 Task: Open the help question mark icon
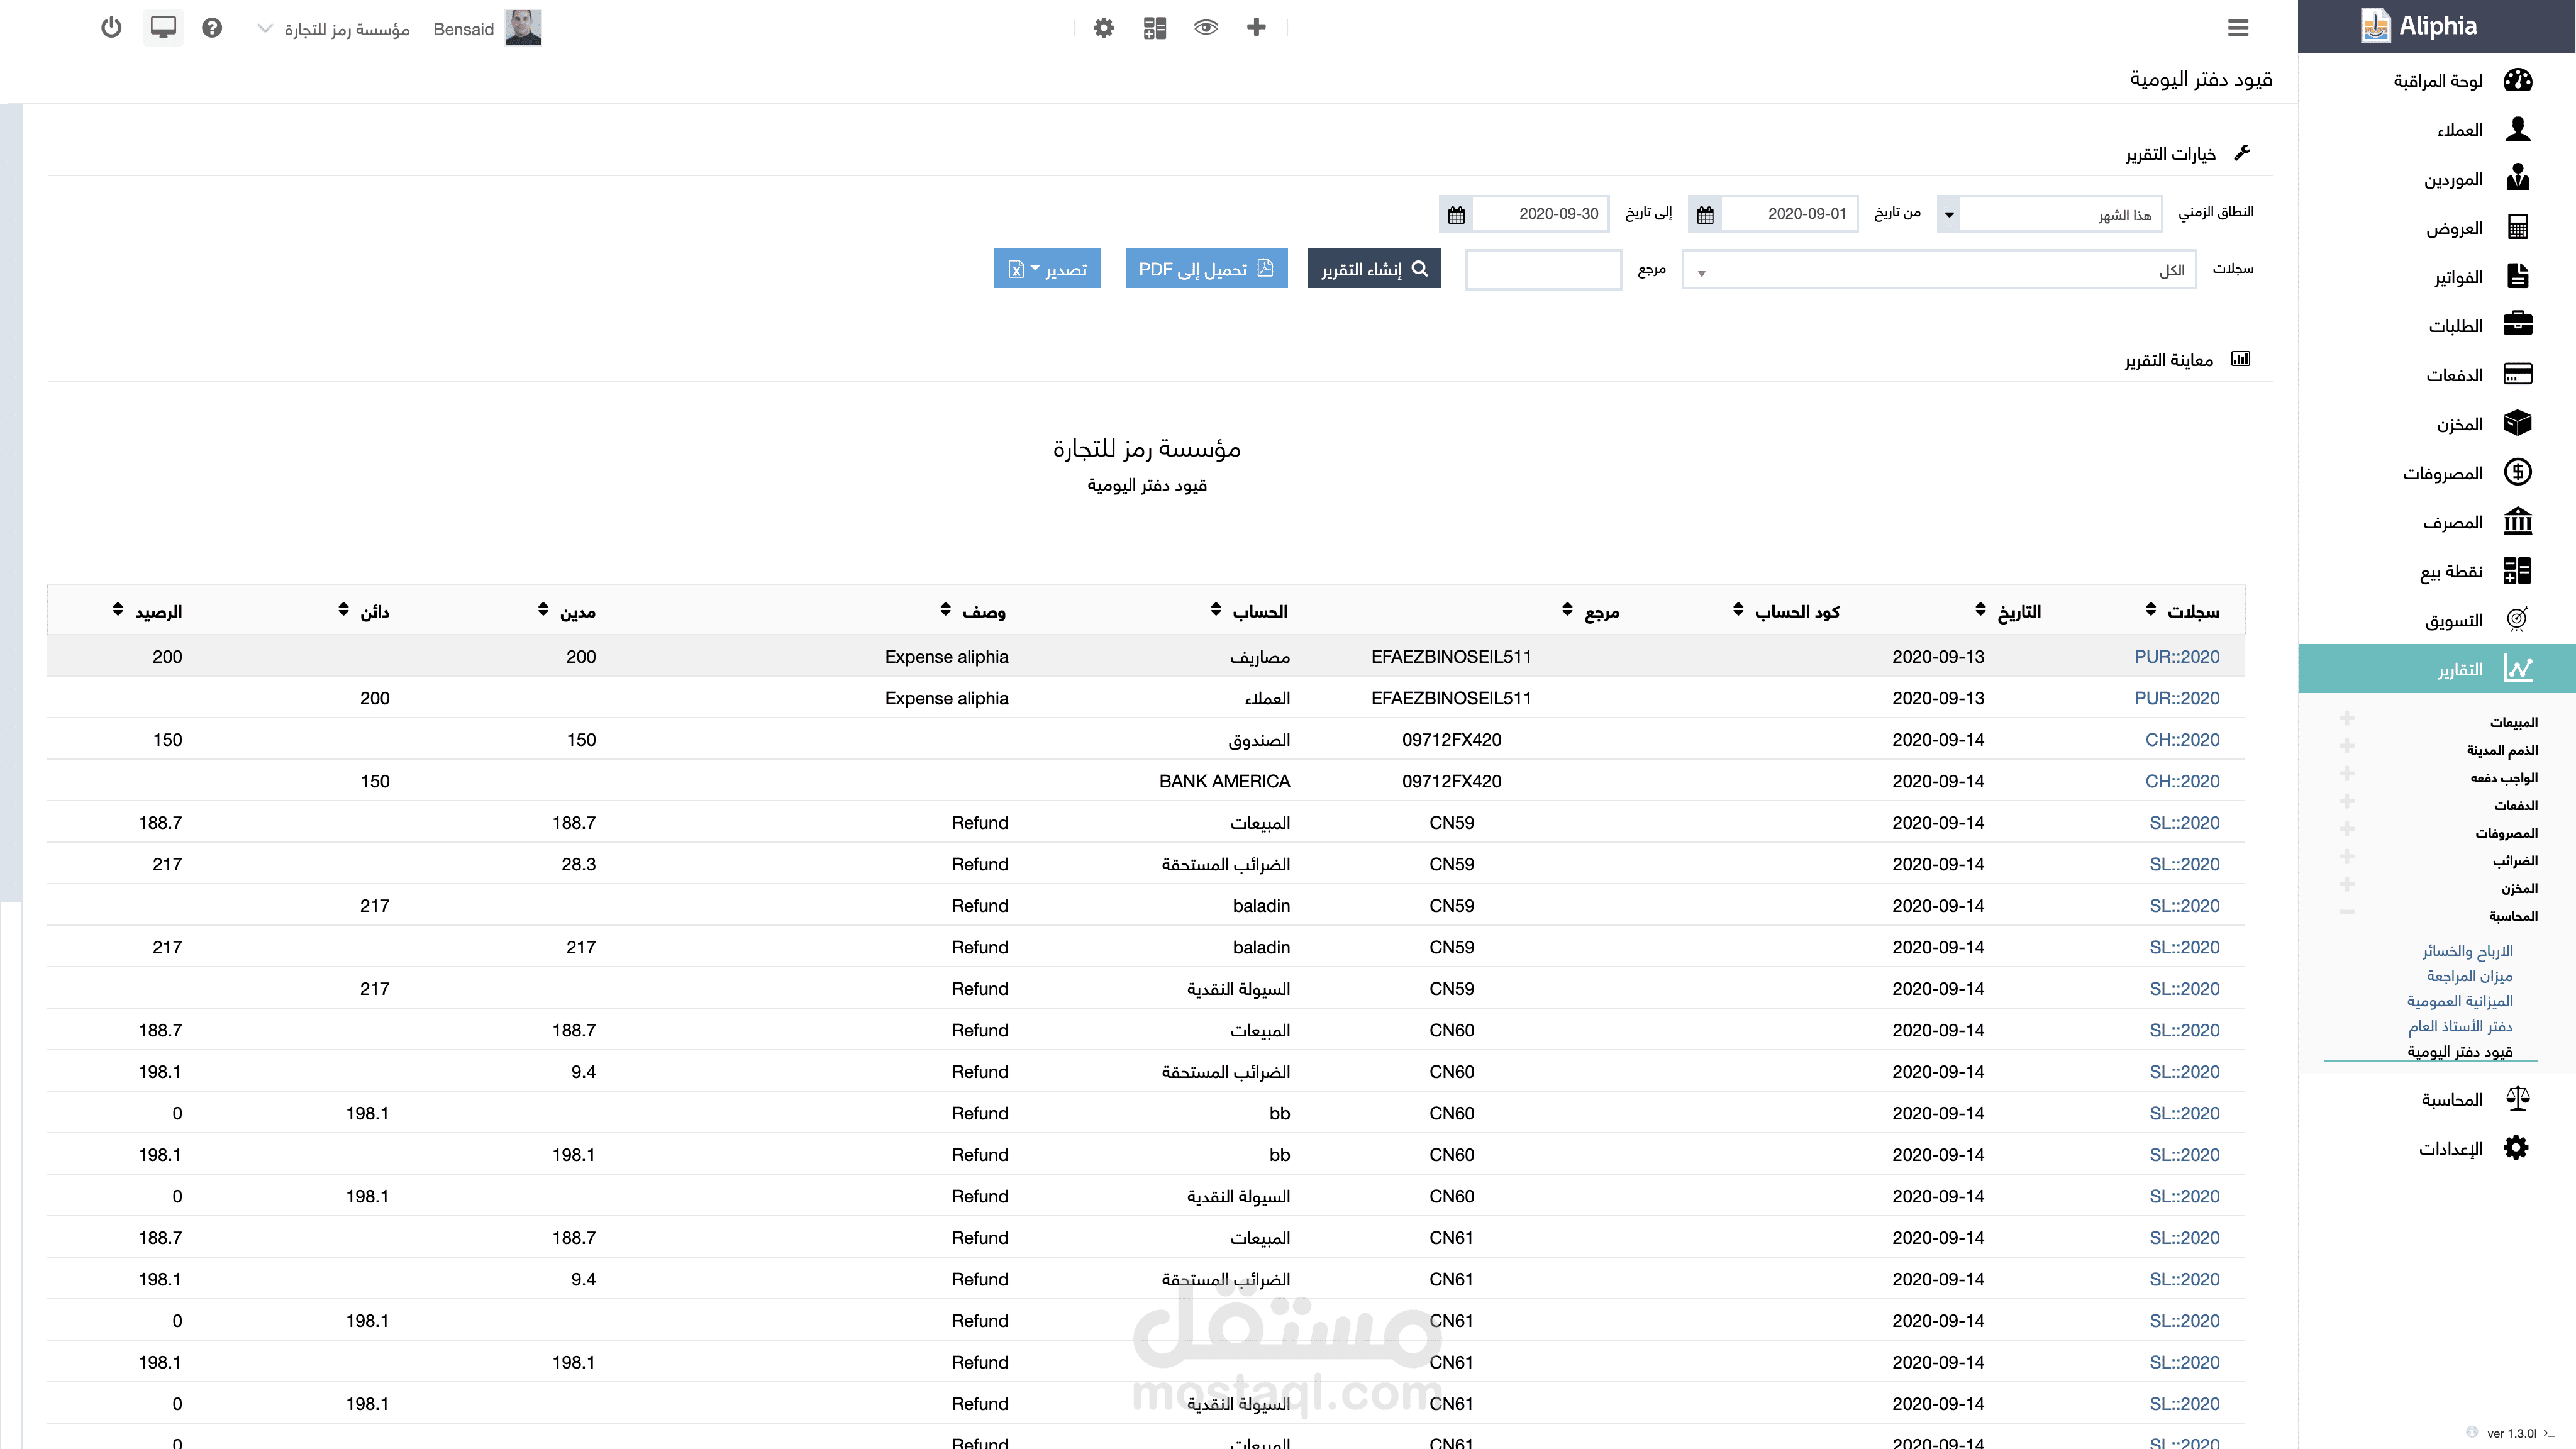(x=211, y=28)
